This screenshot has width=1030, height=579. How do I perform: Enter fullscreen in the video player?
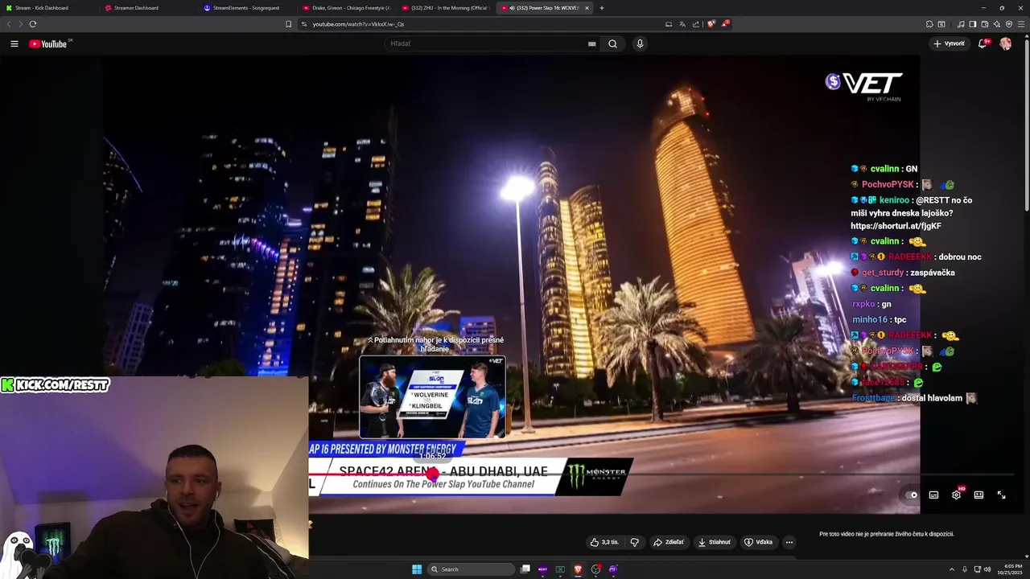1001,495
